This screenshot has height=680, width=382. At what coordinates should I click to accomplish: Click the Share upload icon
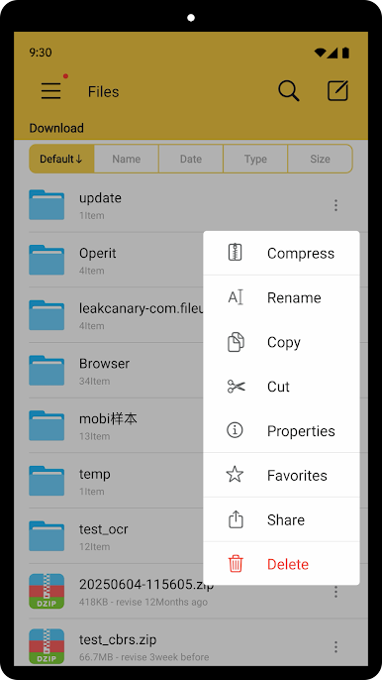(236, 519)
